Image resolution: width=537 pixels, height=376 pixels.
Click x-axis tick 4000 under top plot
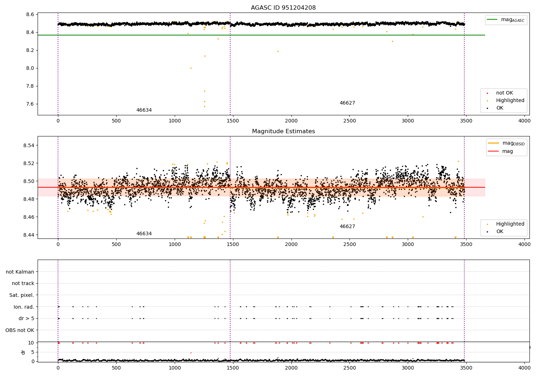click(525, 121)
